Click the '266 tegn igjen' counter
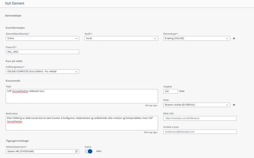The width and height of the screenshot is (254, 158). coord(151,105)
